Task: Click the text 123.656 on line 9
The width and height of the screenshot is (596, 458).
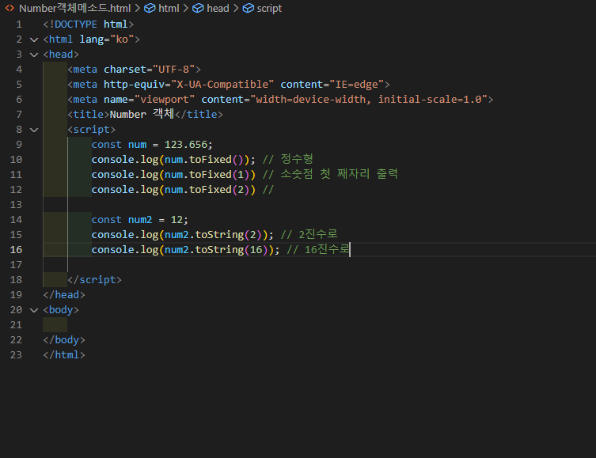Action: [x=185, y=144]
